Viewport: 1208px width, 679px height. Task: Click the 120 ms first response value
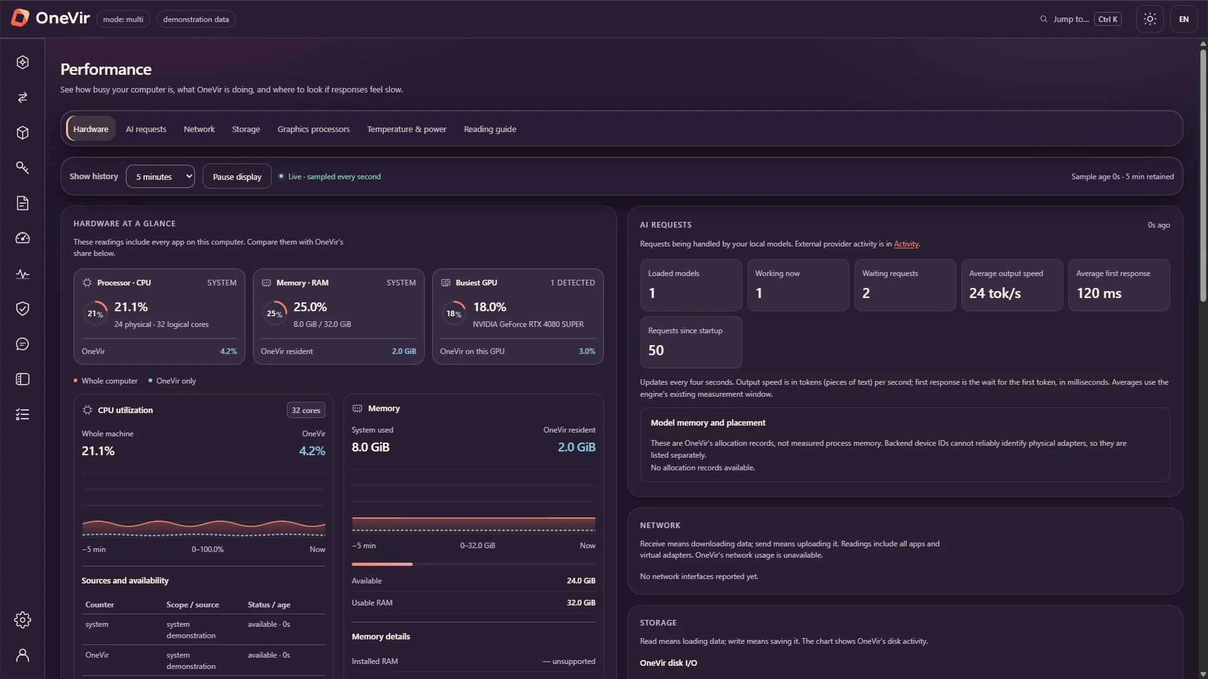[1099, 294]
